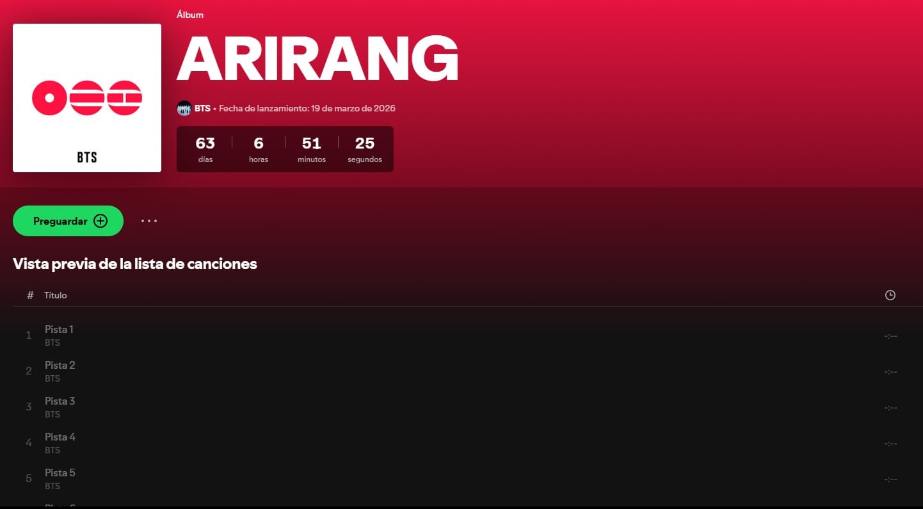Click the duration clock icon in track header
Screen dimensions: 923x509
click(x=890, y=295)
